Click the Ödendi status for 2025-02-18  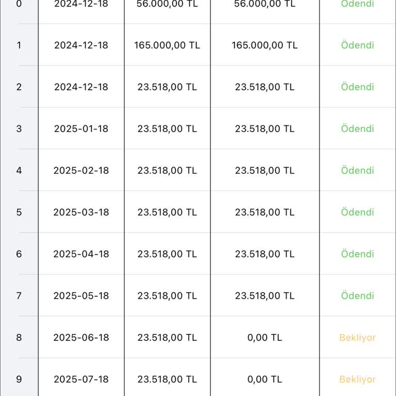[x=357, y=170]
